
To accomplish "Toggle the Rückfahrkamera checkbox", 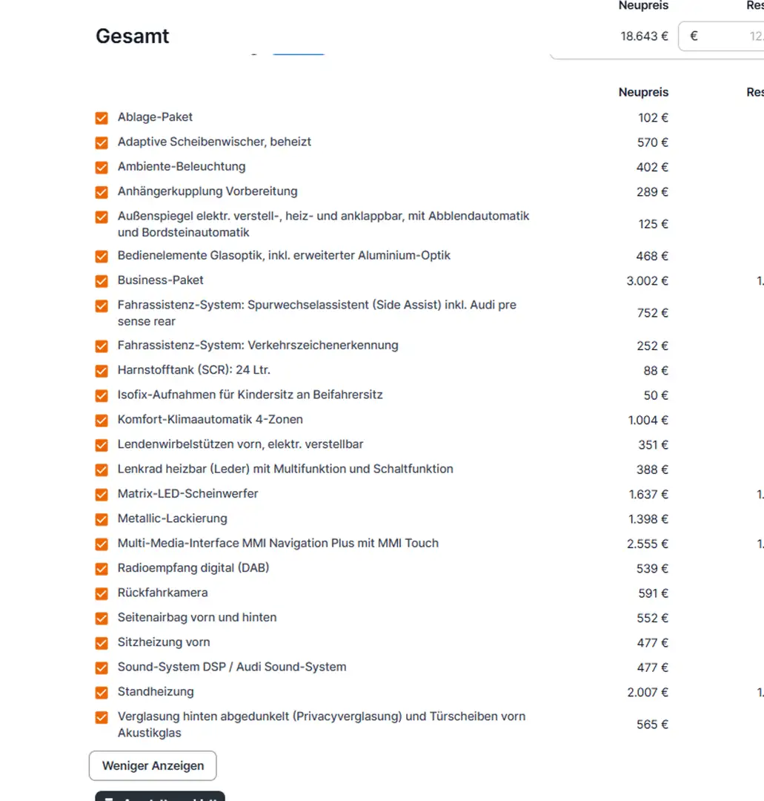I will [x=102, y=593].
